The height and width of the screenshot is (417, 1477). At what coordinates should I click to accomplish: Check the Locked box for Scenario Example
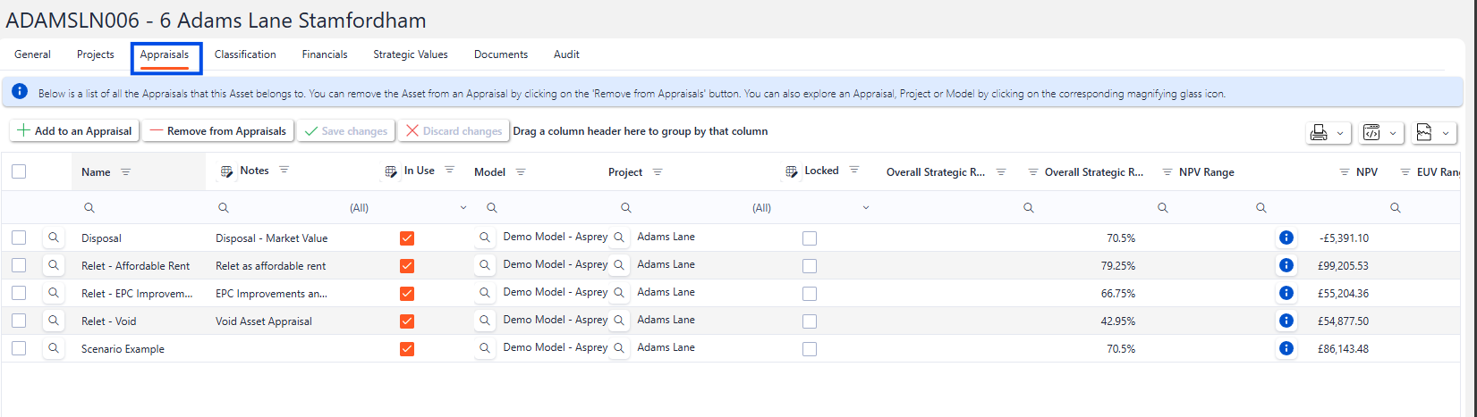click(x=810, y=348)
